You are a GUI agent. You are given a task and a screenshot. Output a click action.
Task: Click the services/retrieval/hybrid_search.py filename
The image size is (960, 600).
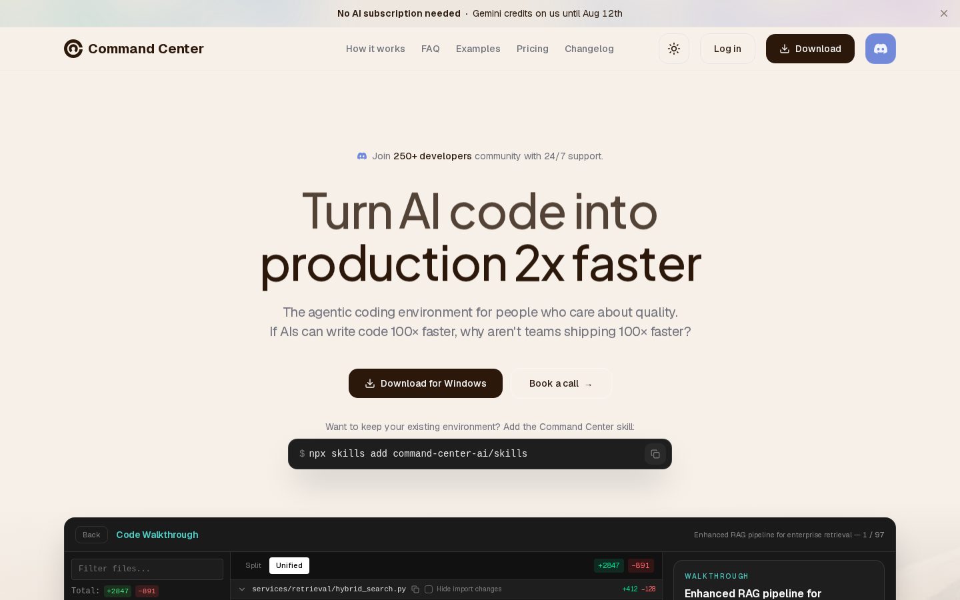329,589
